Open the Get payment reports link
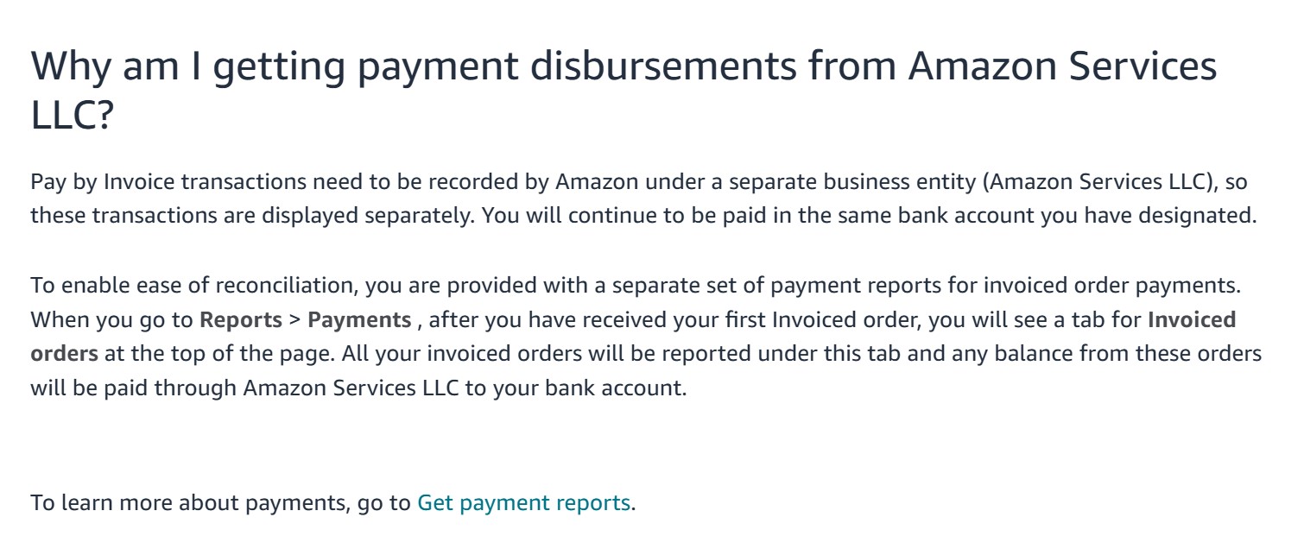This screenshot has width=1304, height=555. (523, 502)
